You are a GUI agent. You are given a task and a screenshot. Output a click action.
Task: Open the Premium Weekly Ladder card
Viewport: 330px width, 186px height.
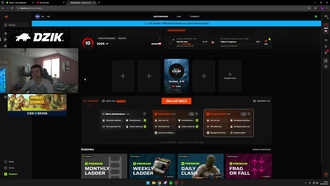(x=152, y=166)
